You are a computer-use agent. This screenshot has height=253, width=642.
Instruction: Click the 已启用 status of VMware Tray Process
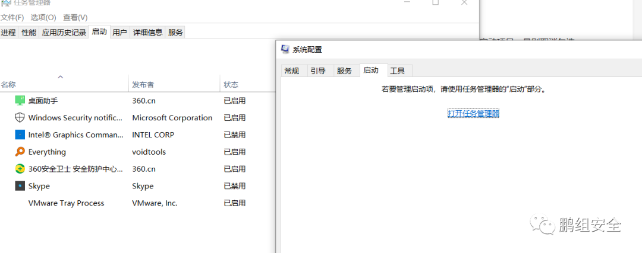click(x=235, y=203)
